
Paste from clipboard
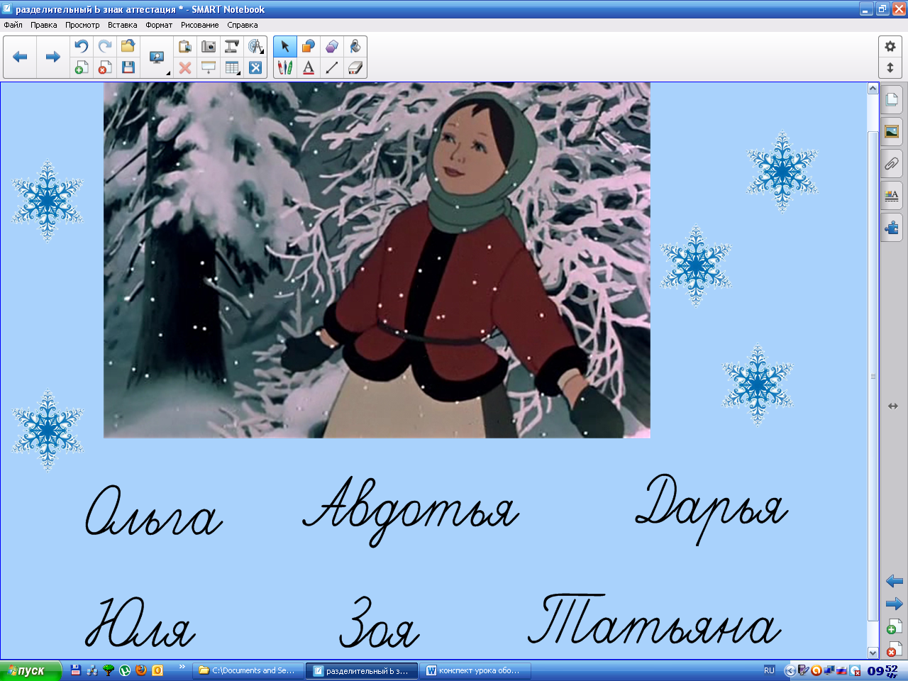pyautogui.click(x=185, y=46)
